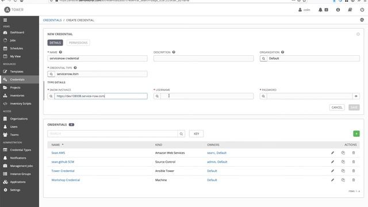This screenshot has height=207, width=368.
Task: Click the Name input field
Action: 97,59
